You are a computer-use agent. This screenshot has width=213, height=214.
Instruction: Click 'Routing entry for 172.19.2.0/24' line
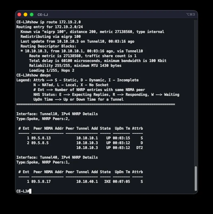50,27
